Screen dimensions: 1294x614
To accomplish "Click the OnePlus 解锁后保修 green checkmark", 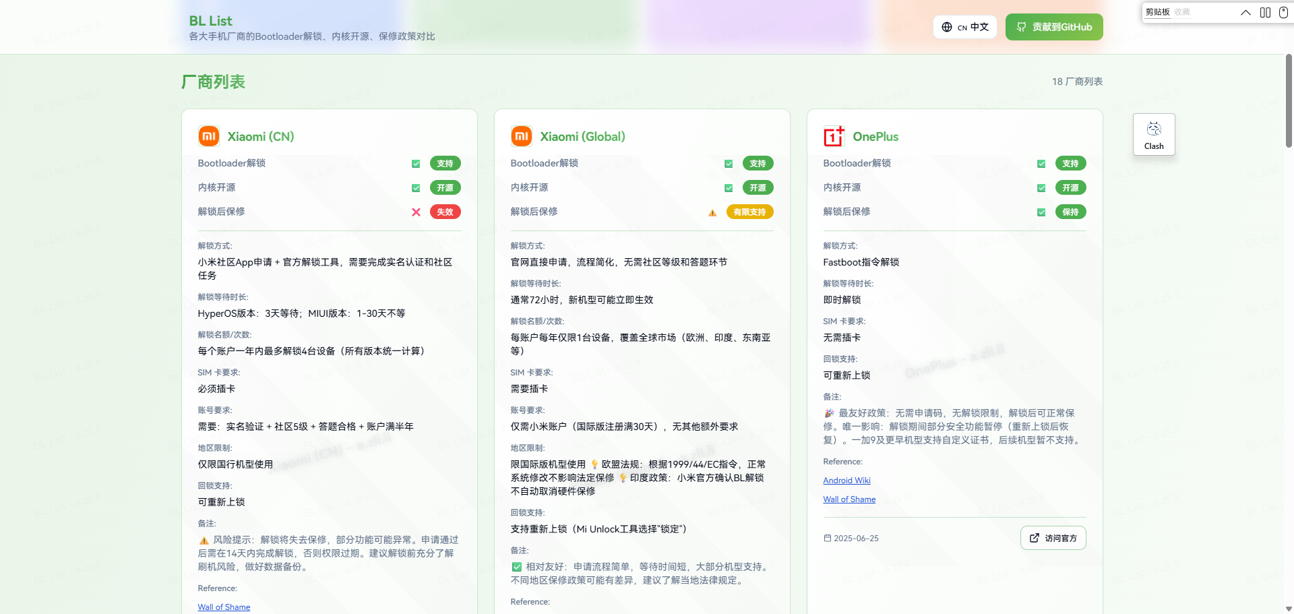I will click(1041, 212).
